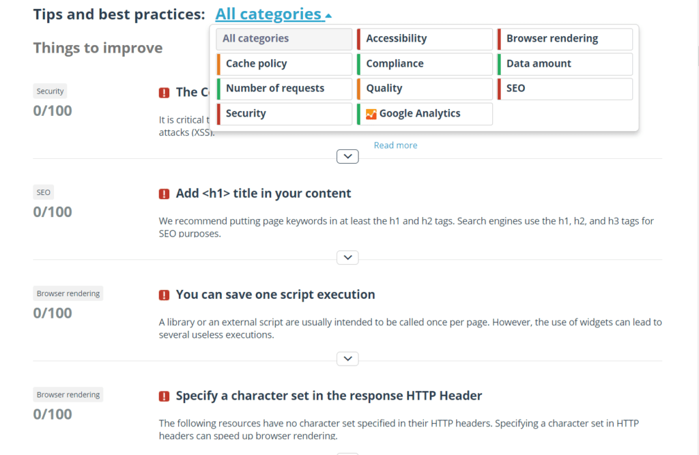Choose the Security category in the dropdown
Screen dimensions: 699x455
285,114
